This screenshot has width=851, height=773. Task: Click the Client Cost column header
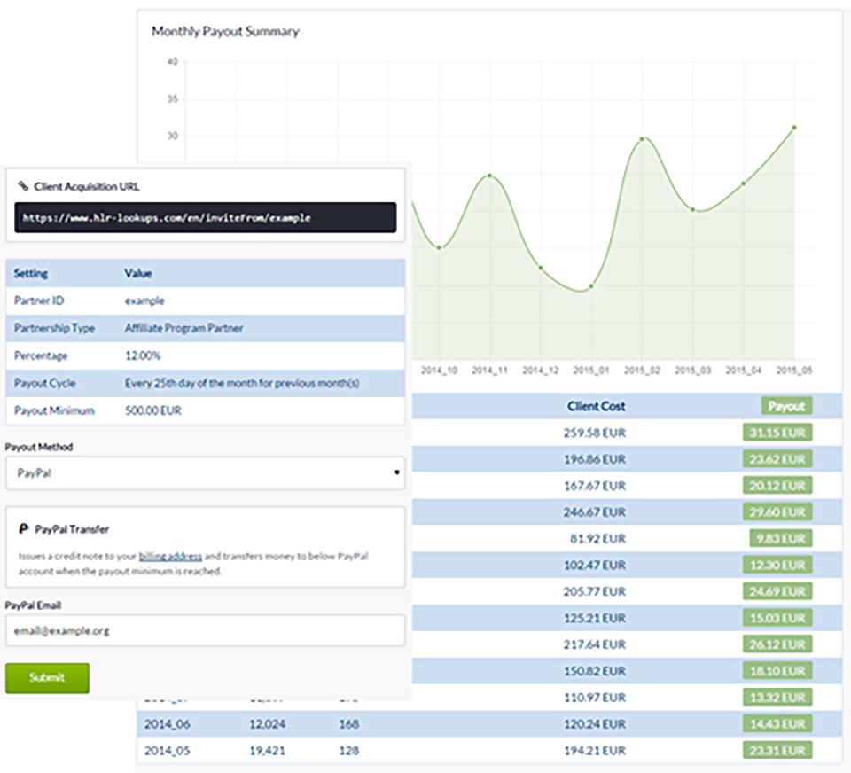click(596, 406)
